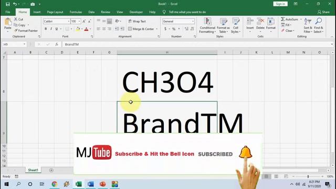The height and width of the screenshot is (189, 336).
Task: Switch to Page Break Preview
Action: (286, 176)
